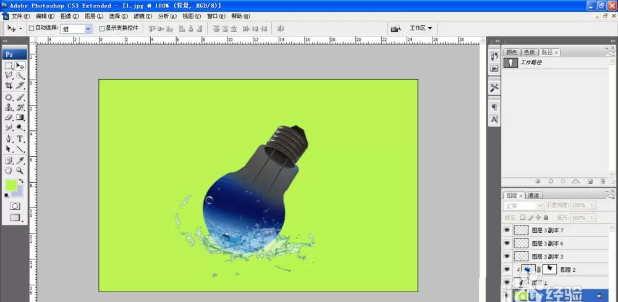
Task: Select the Move tool in toolbox
Action: pos(20,65)
